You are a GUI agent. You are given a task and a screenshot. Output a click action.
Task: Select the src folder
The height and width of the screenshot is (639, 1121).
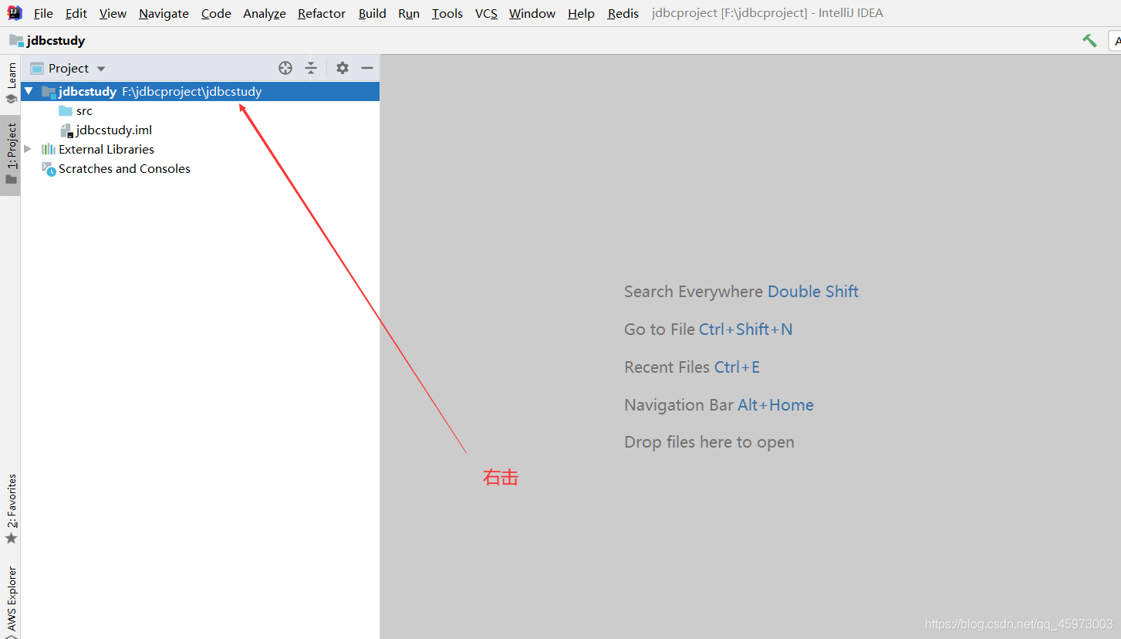pyautogui.click(x=84, y=110)
